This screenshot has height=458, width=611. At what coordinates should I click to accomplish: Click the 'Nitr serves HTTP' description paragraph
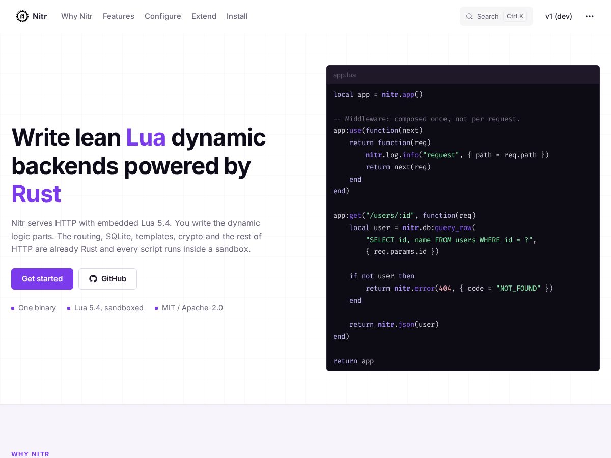click(x=136, y=236)
